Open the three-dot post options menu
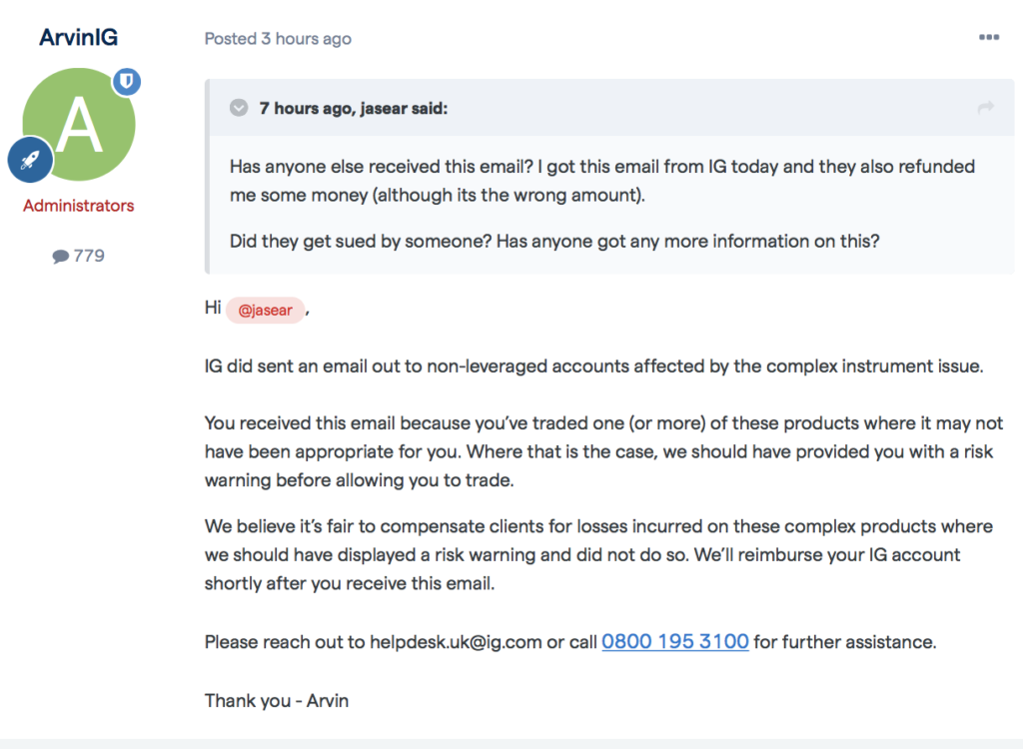Viewport: 1023px width, 749px height. 988,37
